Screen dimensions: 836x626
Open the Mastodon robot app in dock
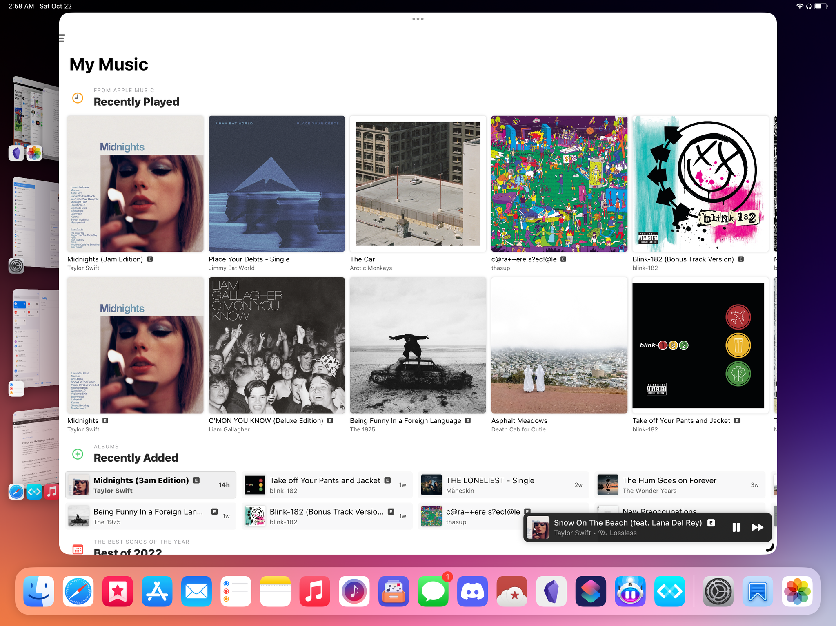[x=630, y=591]
